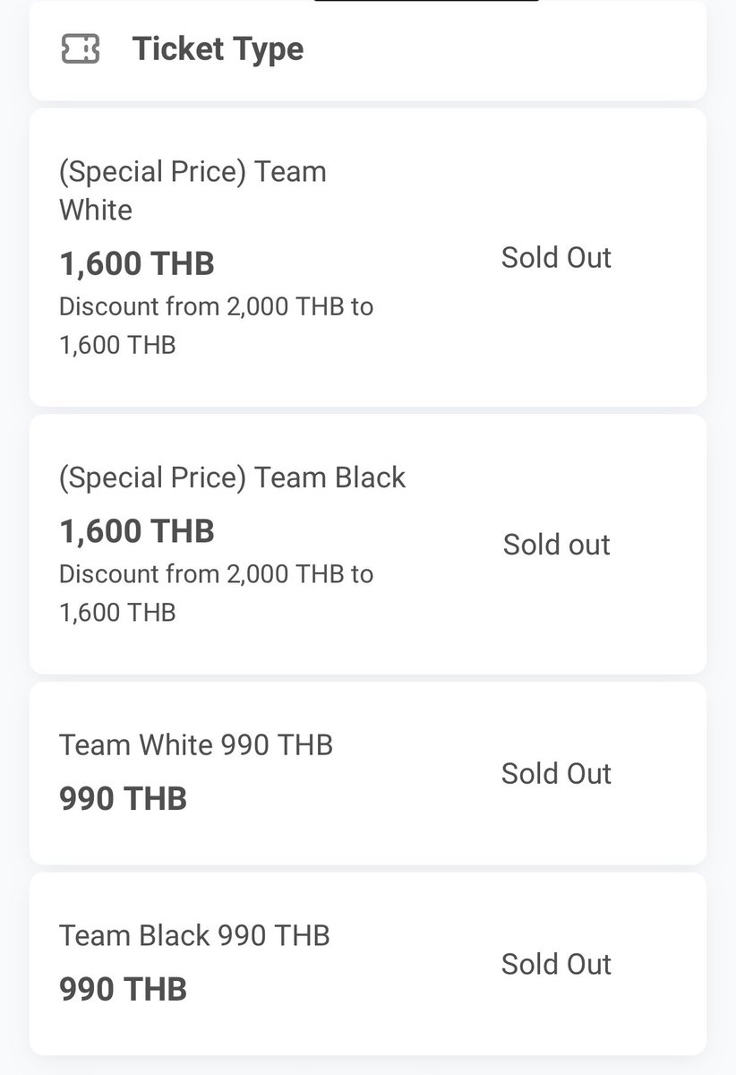This screenshot has height=1075, width=736.
Task: Click Sold Out for Team White 990 THB
Action: 556,774
